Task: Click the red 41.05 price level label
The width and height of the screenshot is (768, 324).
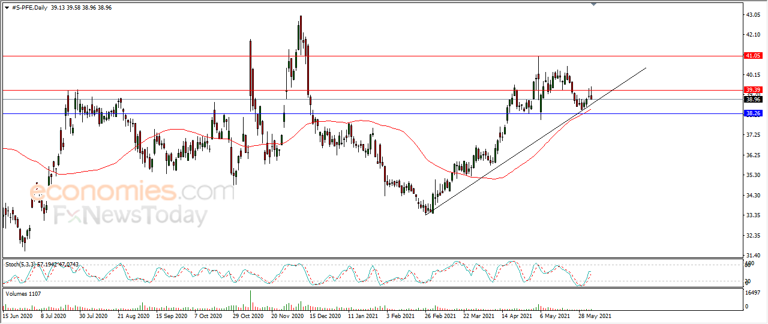Action: (x=753, y=56)
